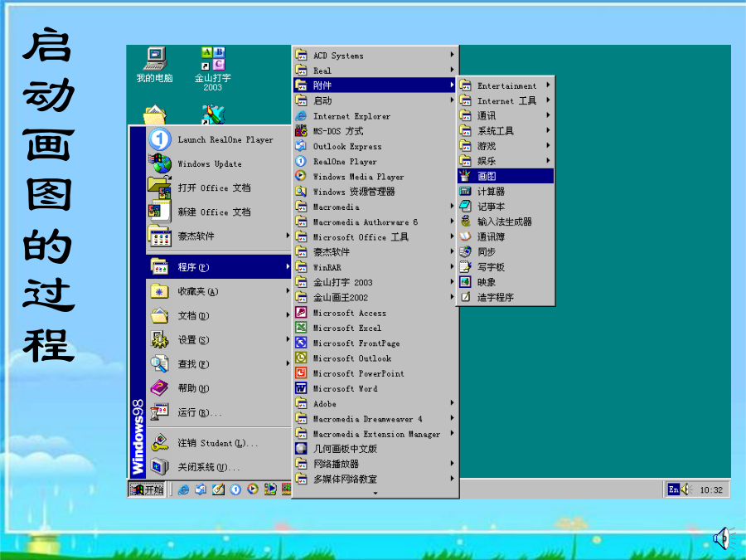
Task: Choose 关闭系统(U)... from Start menu
Action: 218,466
